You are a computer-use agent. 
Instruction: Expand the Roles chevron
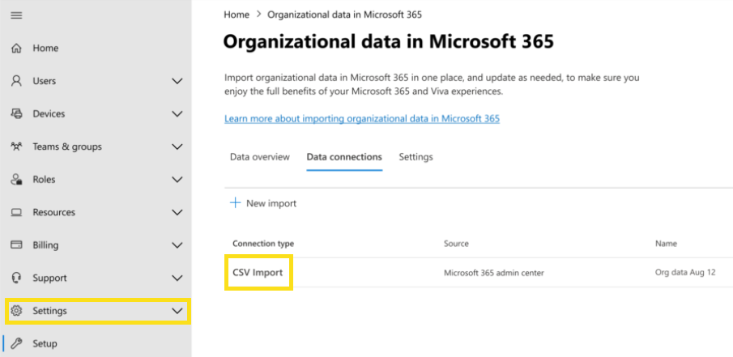tap(177, 180)
